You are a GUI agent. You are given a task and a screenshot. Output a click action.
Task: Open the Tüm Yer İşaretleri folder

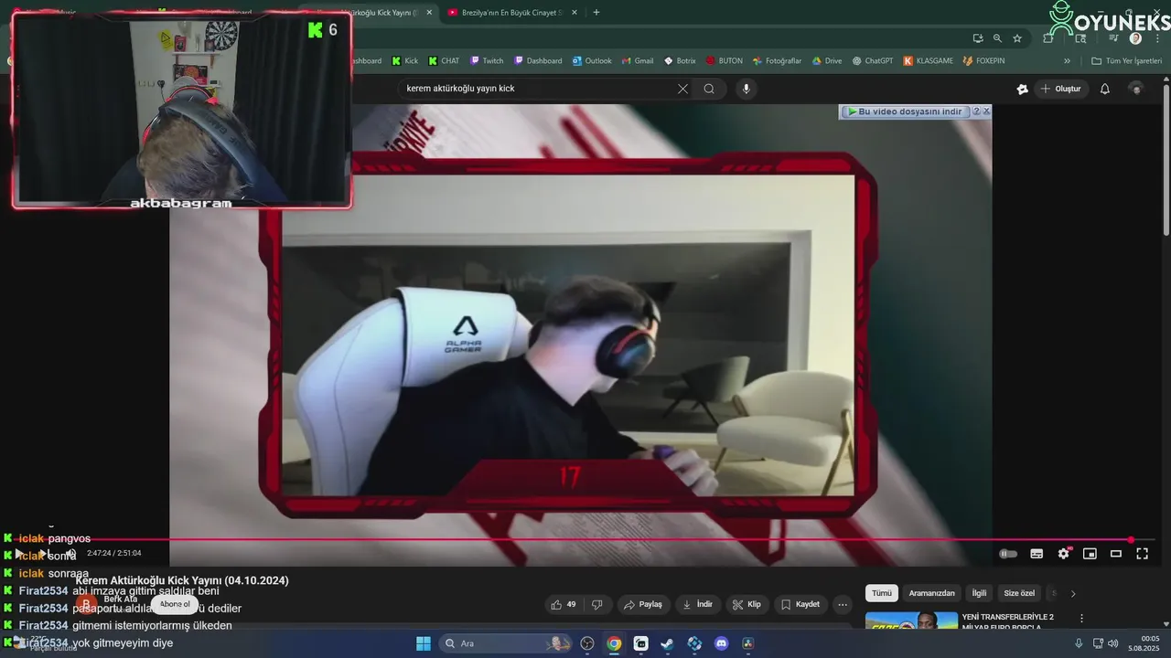point(1126,61)
